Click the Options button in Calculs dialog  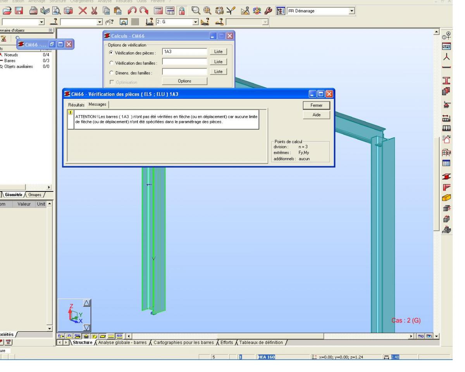184,81
